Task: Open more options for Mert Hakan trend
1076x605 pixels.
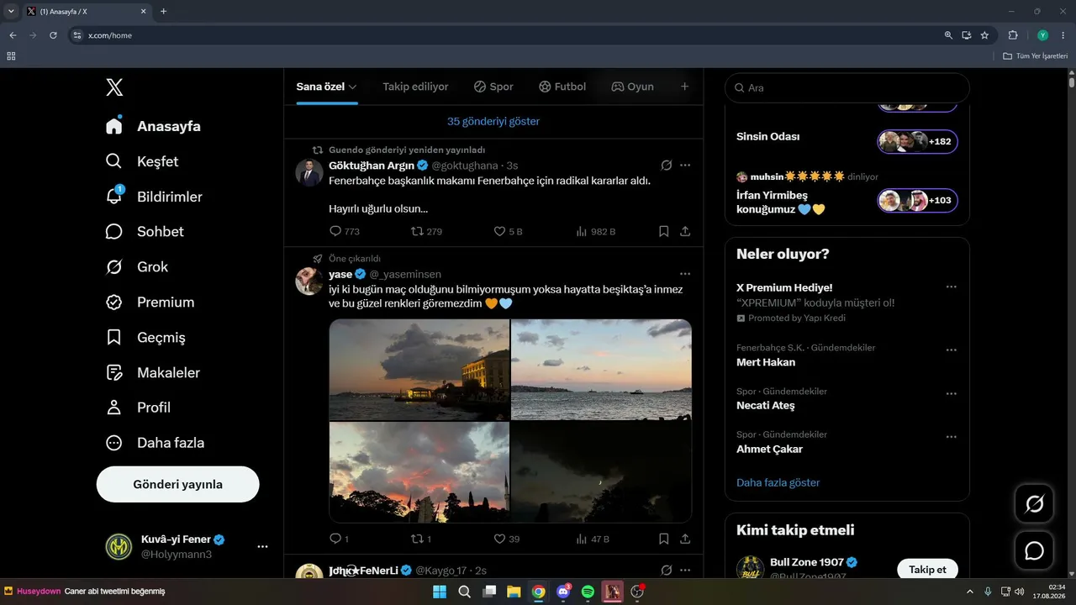Action: [951, 350]
